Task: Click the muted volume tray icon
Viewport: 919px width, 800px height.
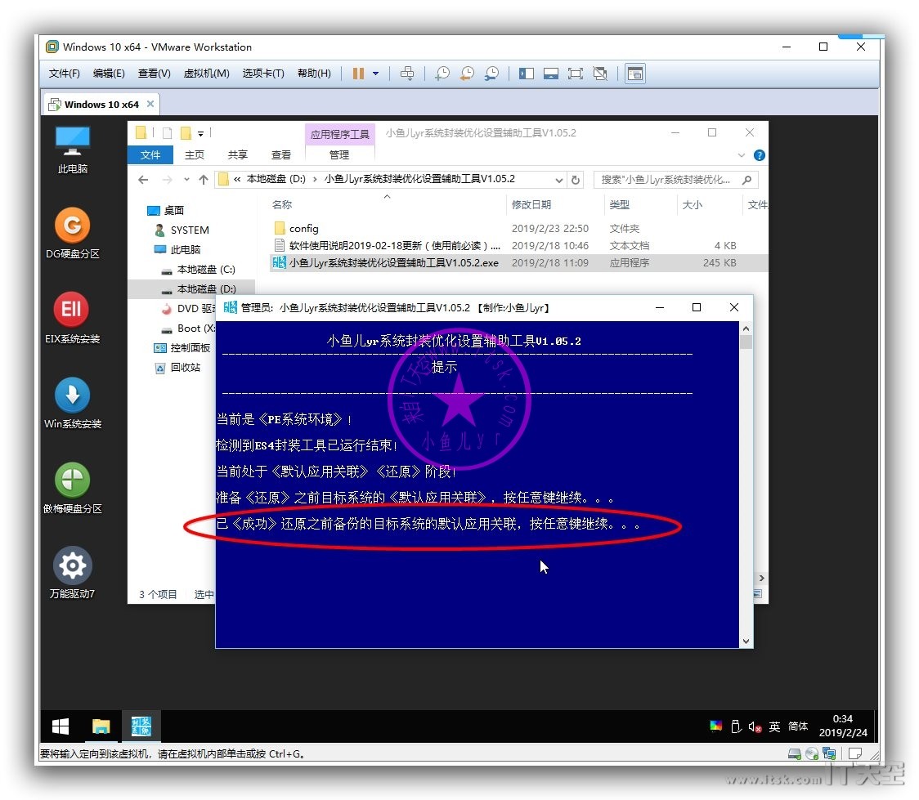Action: (x=755, y=726)
